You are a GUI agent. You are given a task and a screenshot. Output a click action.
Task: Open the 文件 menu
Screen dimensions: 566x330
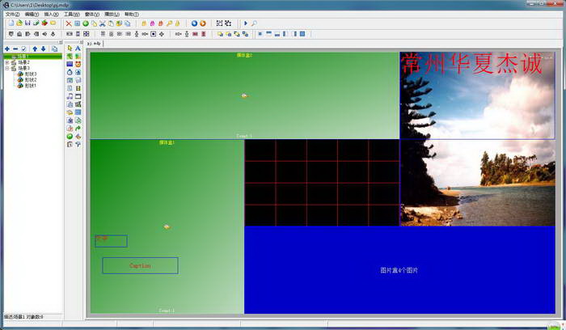12,15
